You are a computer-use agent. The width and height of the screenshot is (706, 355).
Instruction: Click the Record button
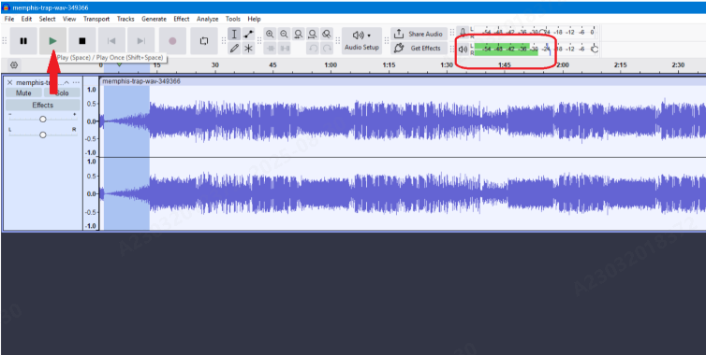point(172,41)
